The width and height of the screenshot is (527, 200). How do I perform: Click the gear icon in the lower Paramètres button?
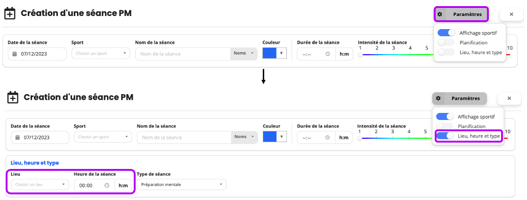pos(438,98)
